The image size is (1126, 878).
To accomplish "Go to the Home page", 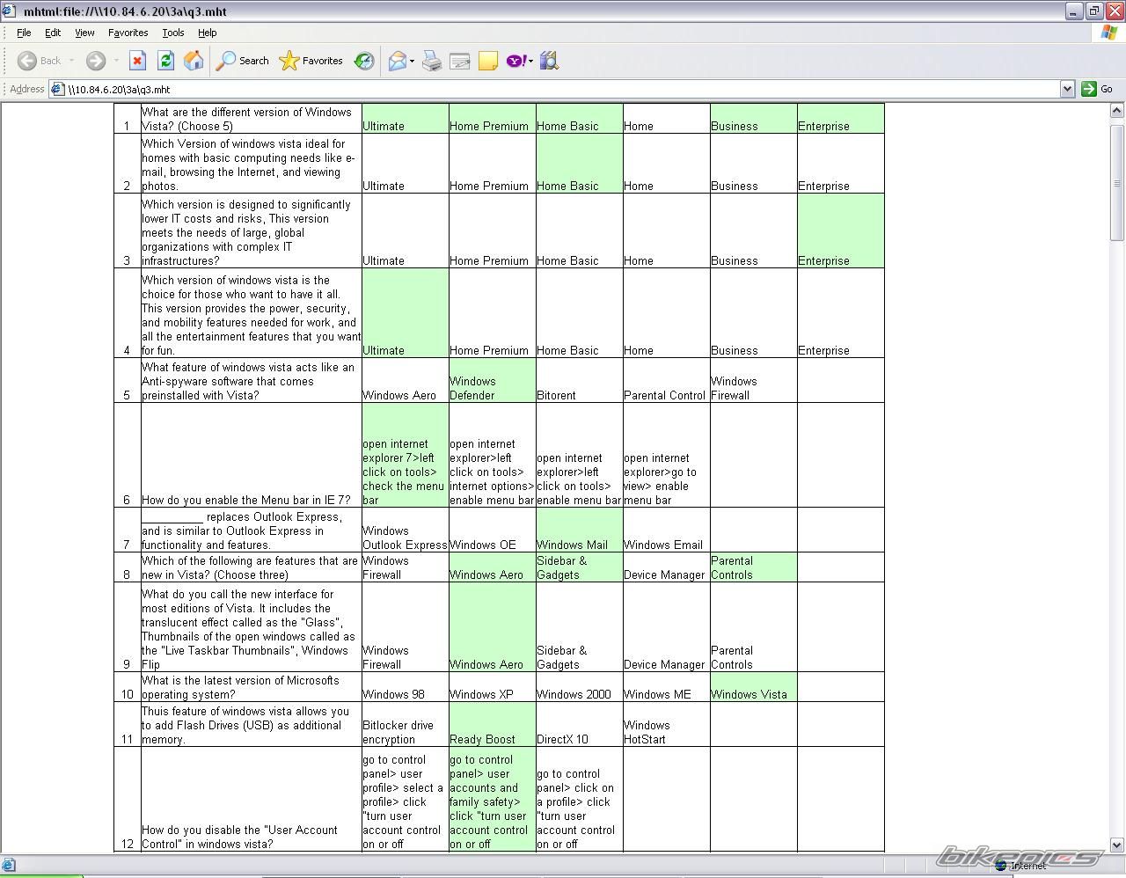I will (194, 61).
